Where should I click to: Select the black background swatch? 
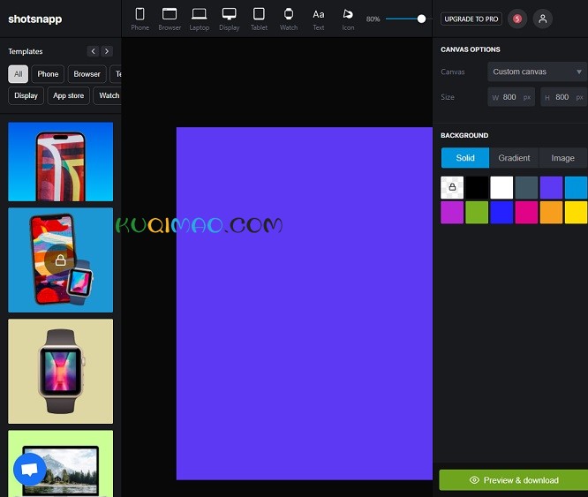(x=477, y=187)
